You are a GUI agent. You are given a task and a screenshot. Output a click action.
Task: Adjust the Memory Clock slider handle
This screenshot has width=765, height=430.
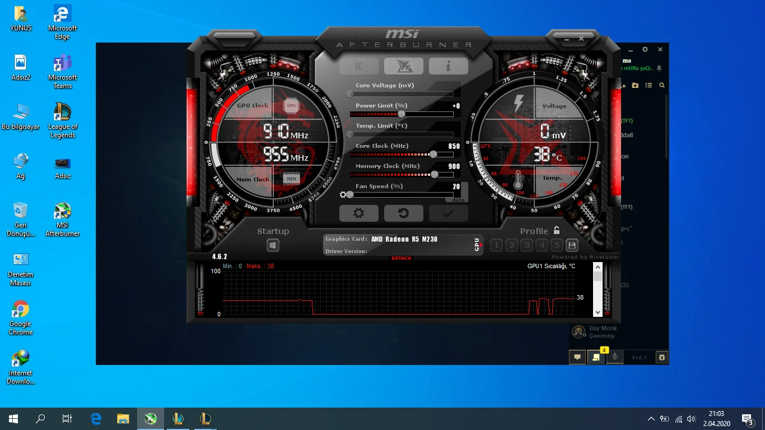click(435, 175)
